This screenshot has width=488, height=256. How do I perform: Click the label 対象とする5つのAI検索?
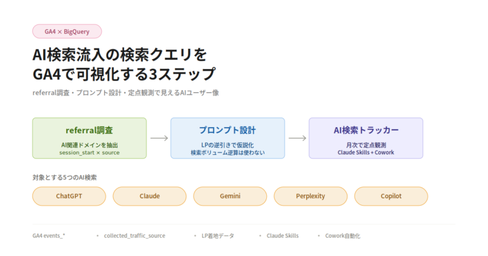(65, 178)
